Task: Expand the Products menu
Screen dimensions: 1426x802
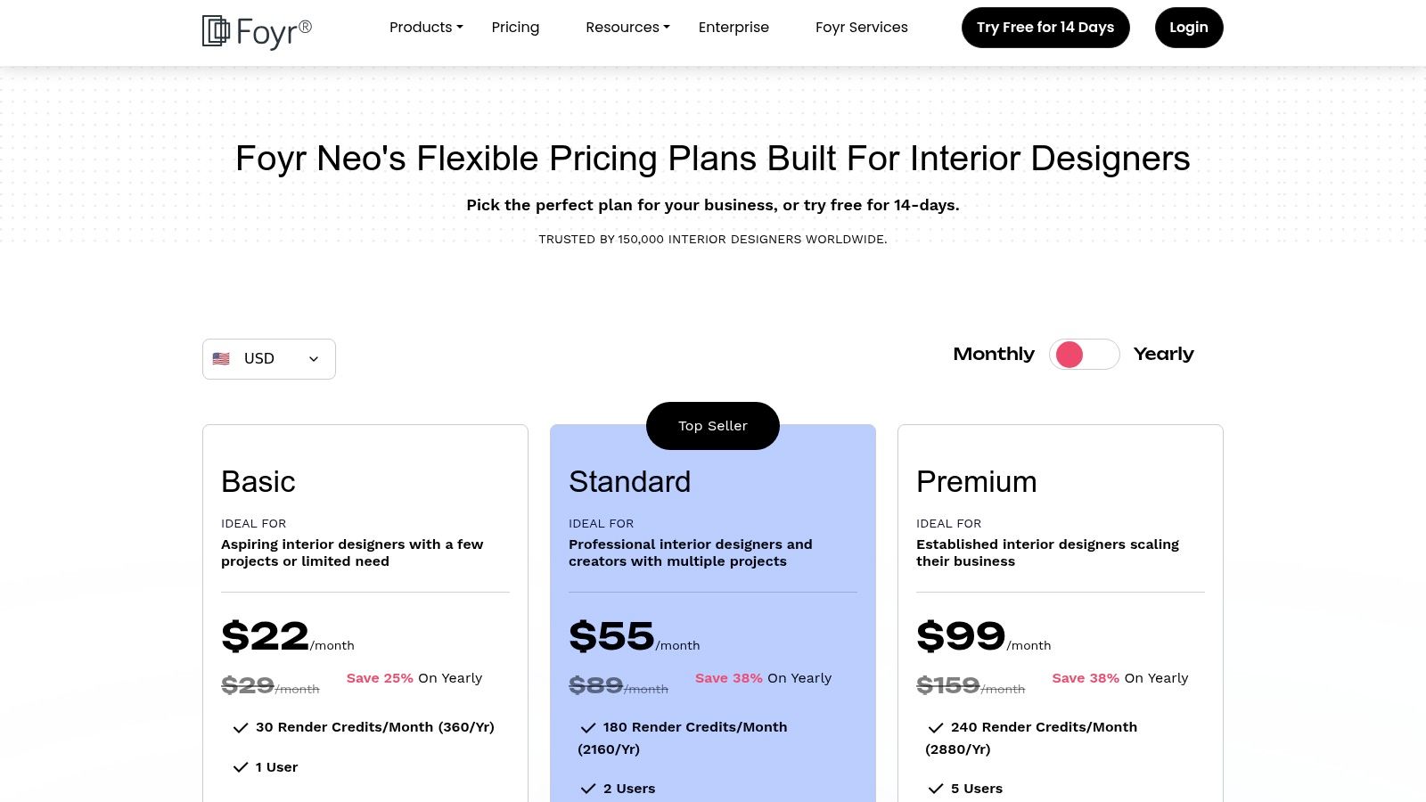Action: pos(426,28)
